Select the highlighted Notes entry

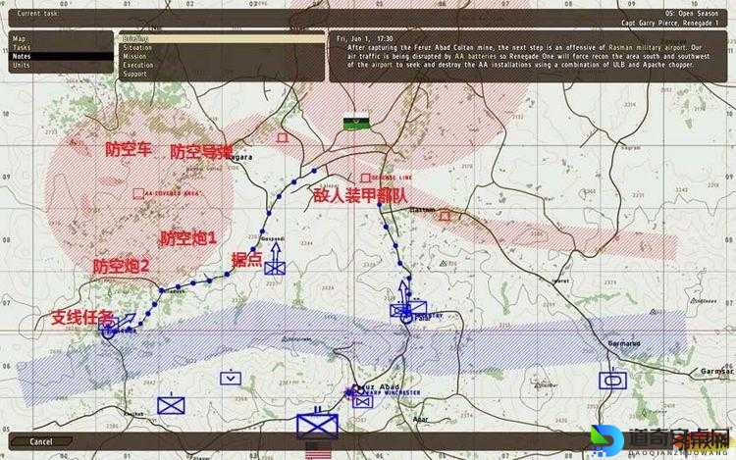coord(61,56)
